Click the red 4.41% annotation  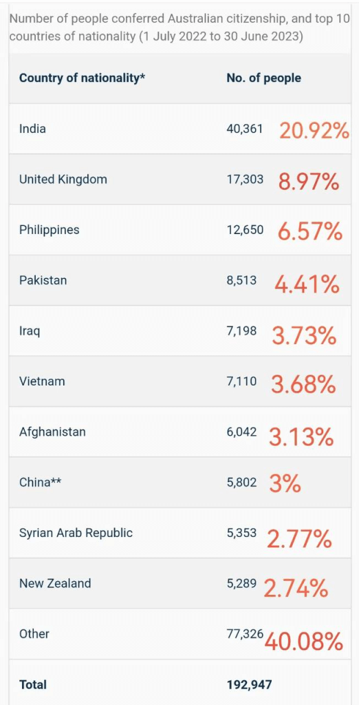tap(307, 283)
